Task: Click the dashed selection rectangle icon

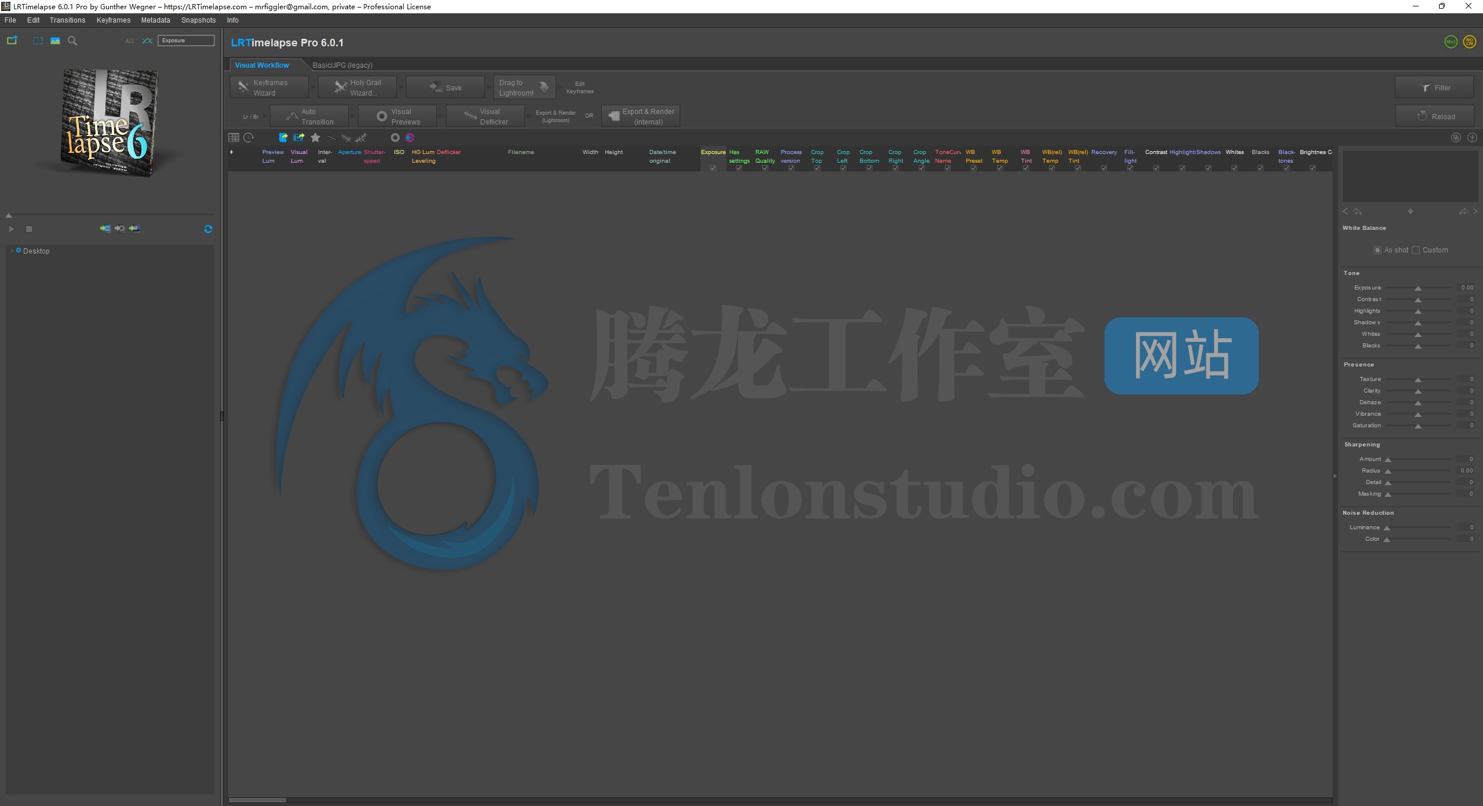Action: (x=38, y=41)
